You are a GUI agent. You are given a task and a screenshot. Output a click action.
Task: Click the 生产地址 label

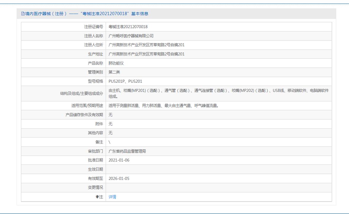click(x=96, y=54)
